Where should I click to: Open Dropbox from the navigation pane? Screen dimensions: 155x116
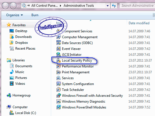[22, 43]
